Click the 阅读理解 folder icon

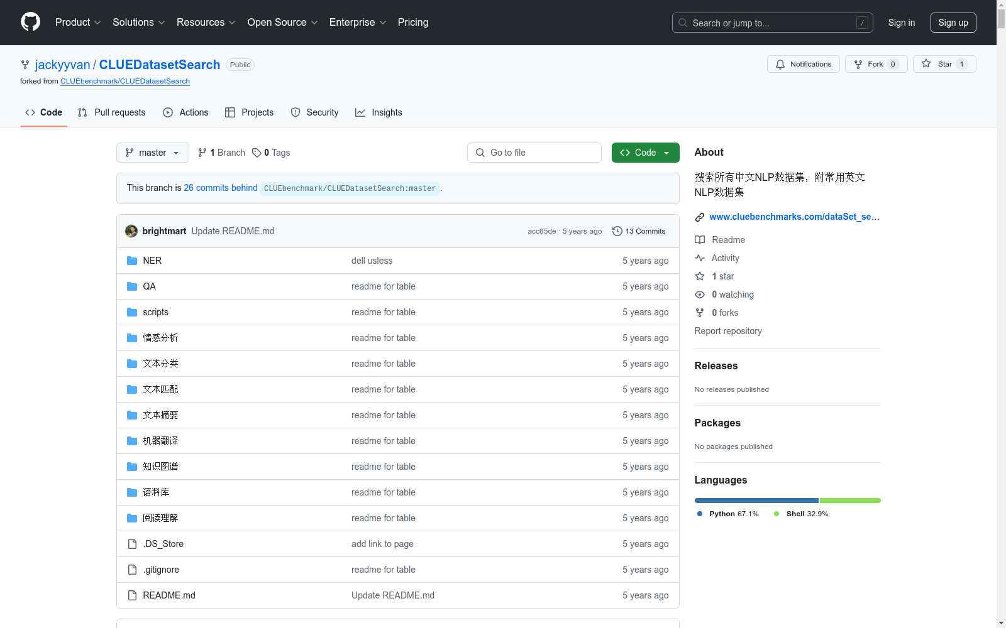pyautogui.click(x=132, y=518)
